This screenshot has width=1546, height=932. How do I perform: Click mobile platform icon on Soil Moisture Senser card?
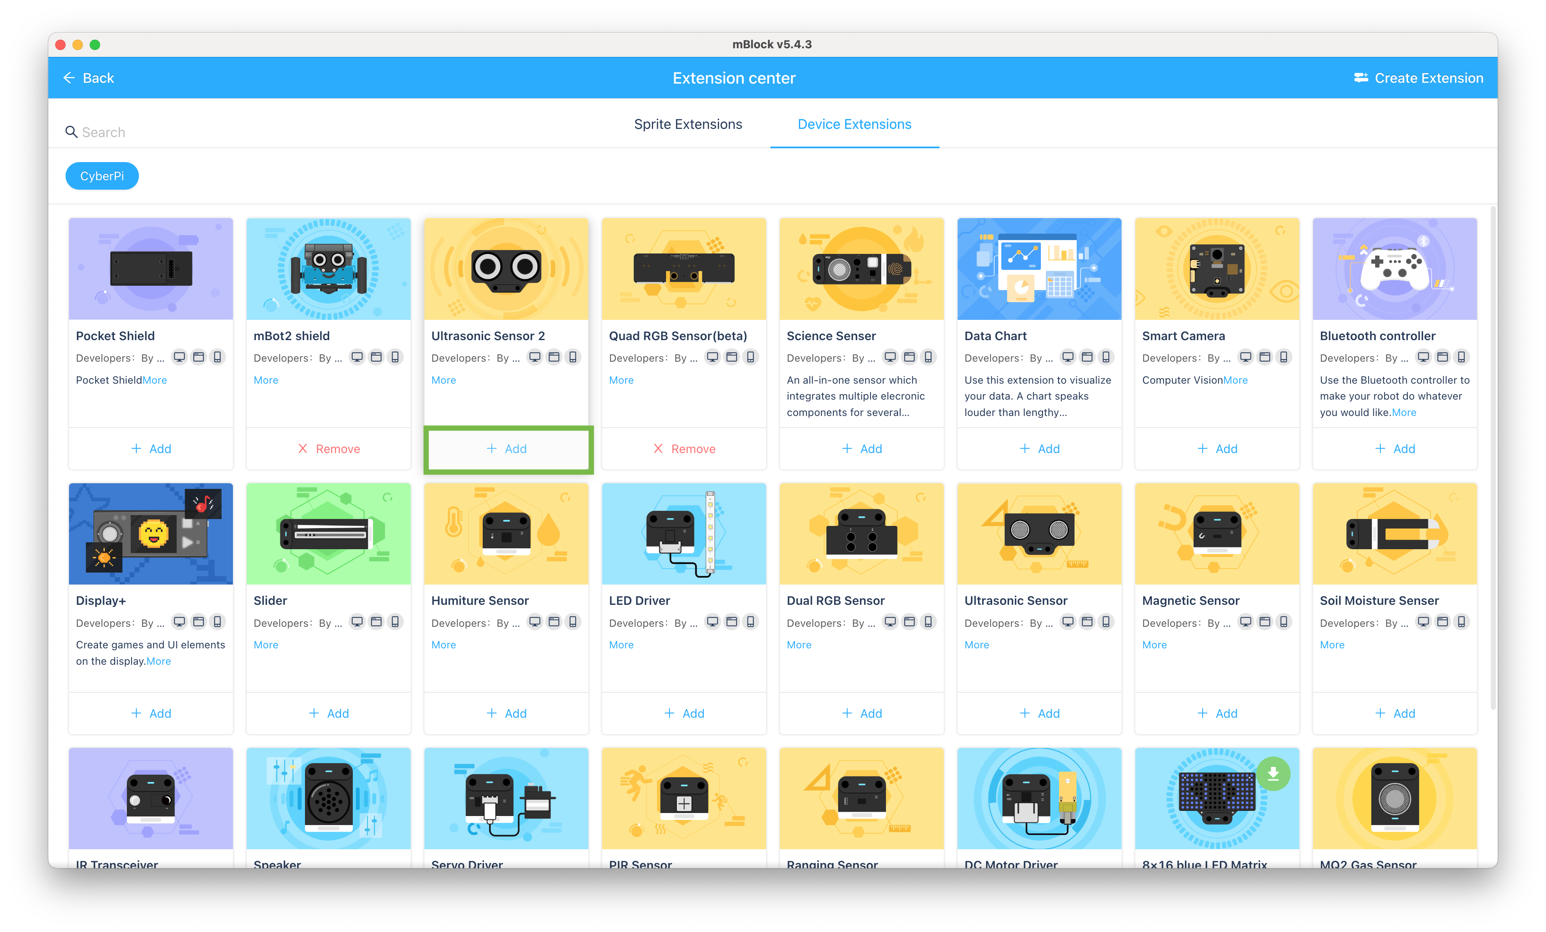click(x=1461, y=622)
